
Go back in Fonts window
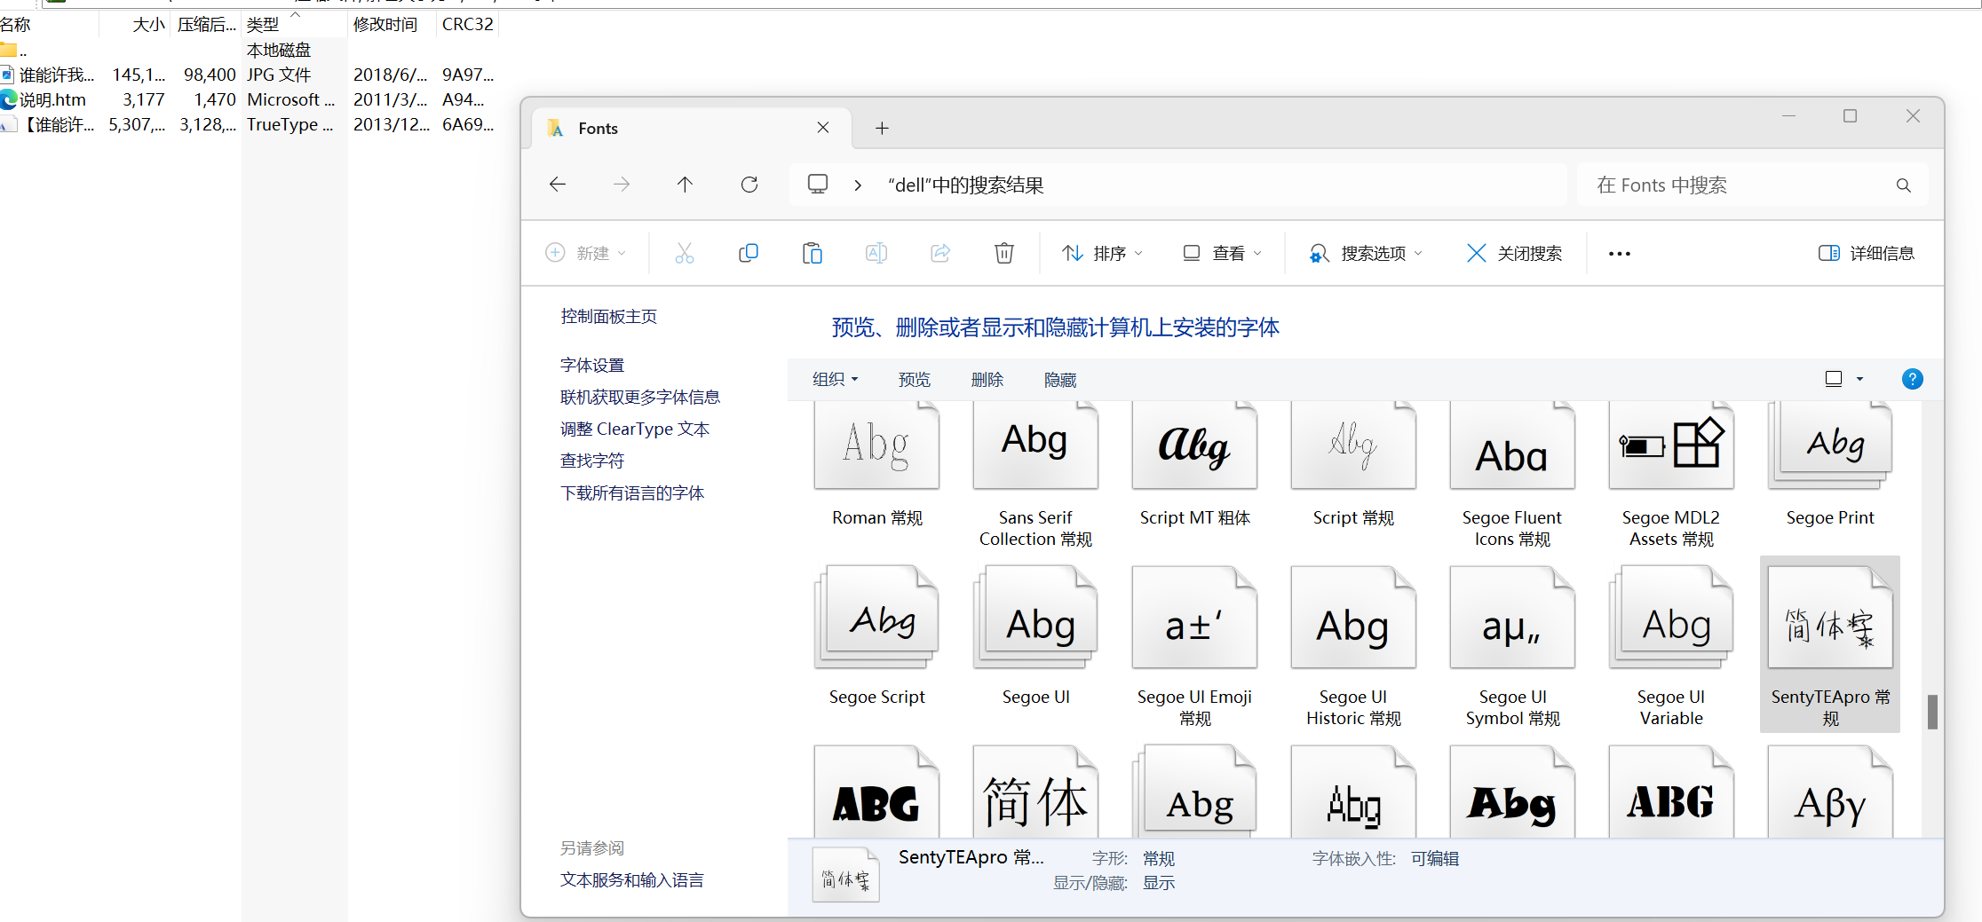pyautogui.click(x=558, y=185)
